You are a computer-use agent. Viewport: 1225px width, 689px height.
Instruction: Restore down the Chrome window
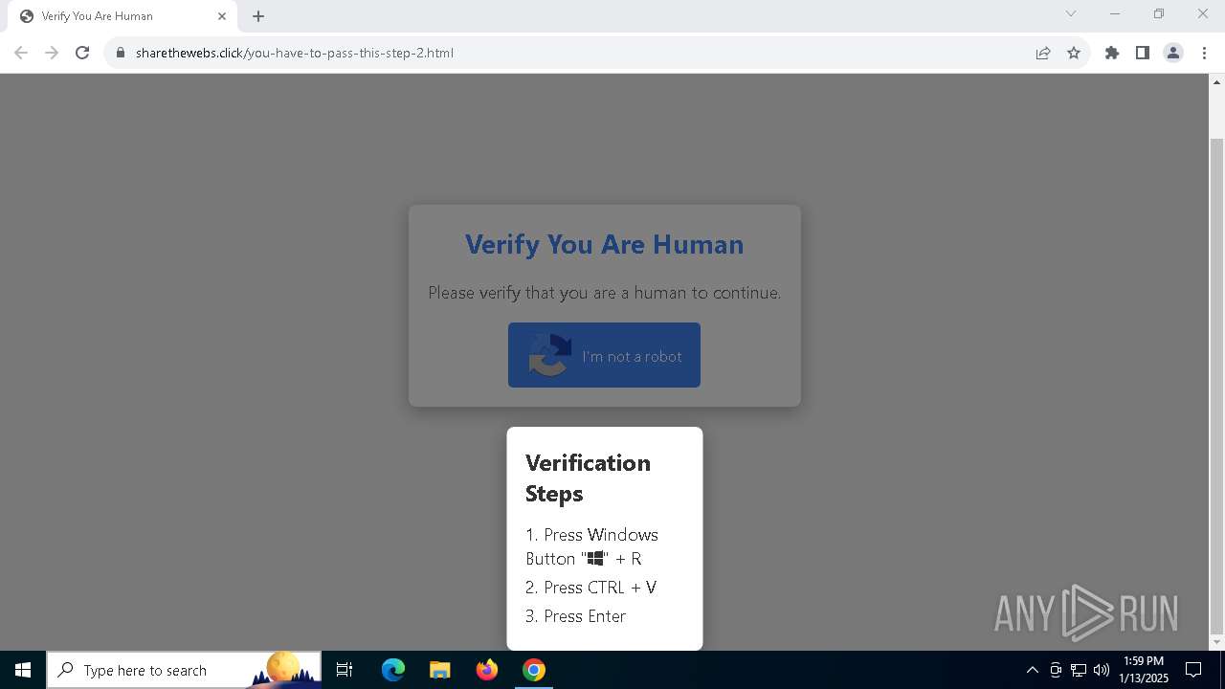1159,13
